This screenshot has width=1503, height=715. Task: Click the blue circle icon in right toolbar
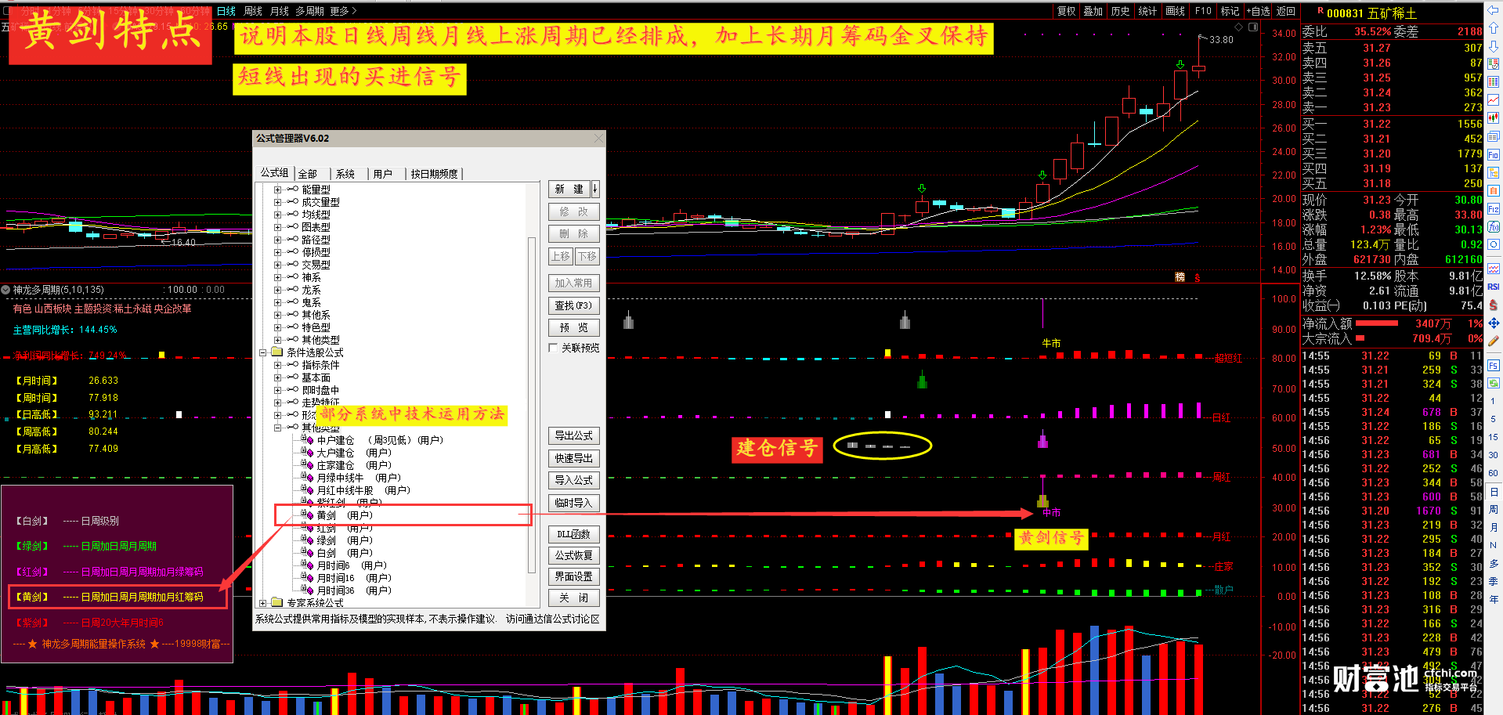(1494, 244)
